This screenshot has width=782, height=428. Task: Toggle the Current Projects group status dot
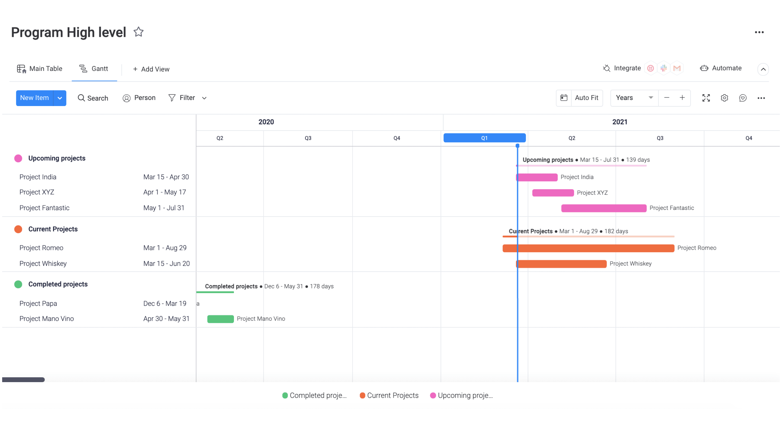coord(18,229)
